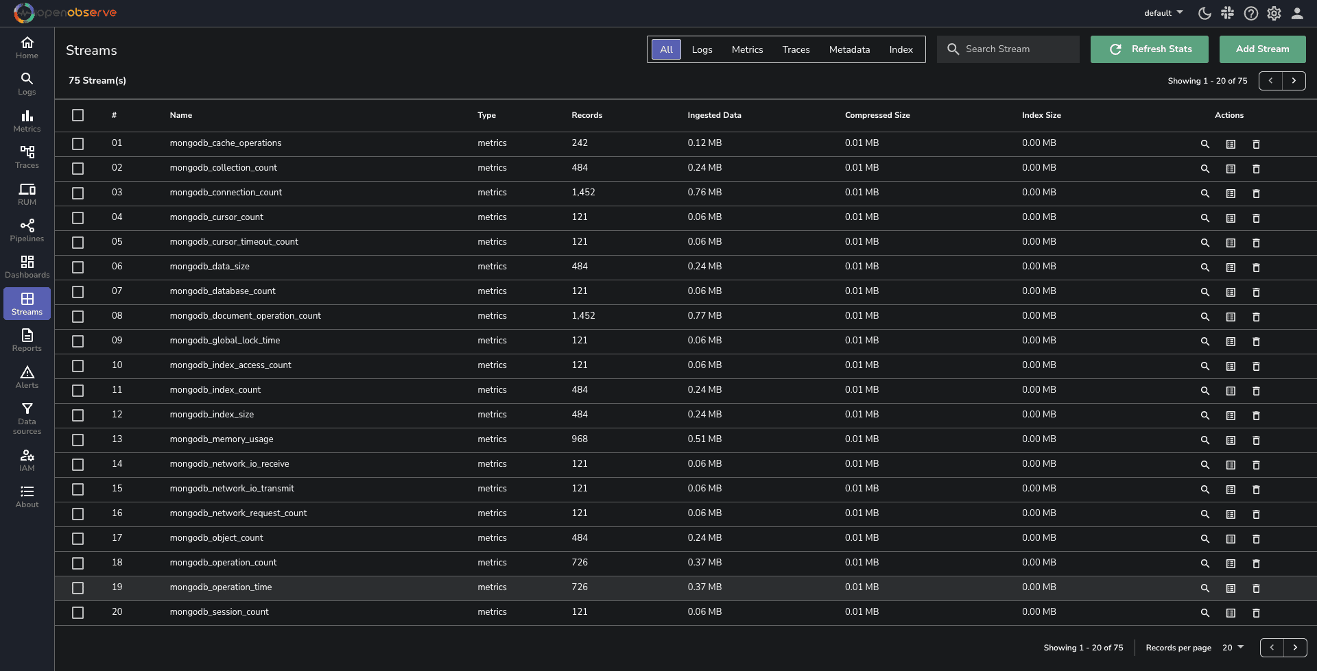Open the Dashboards sidebar icon

click(27, 267)
